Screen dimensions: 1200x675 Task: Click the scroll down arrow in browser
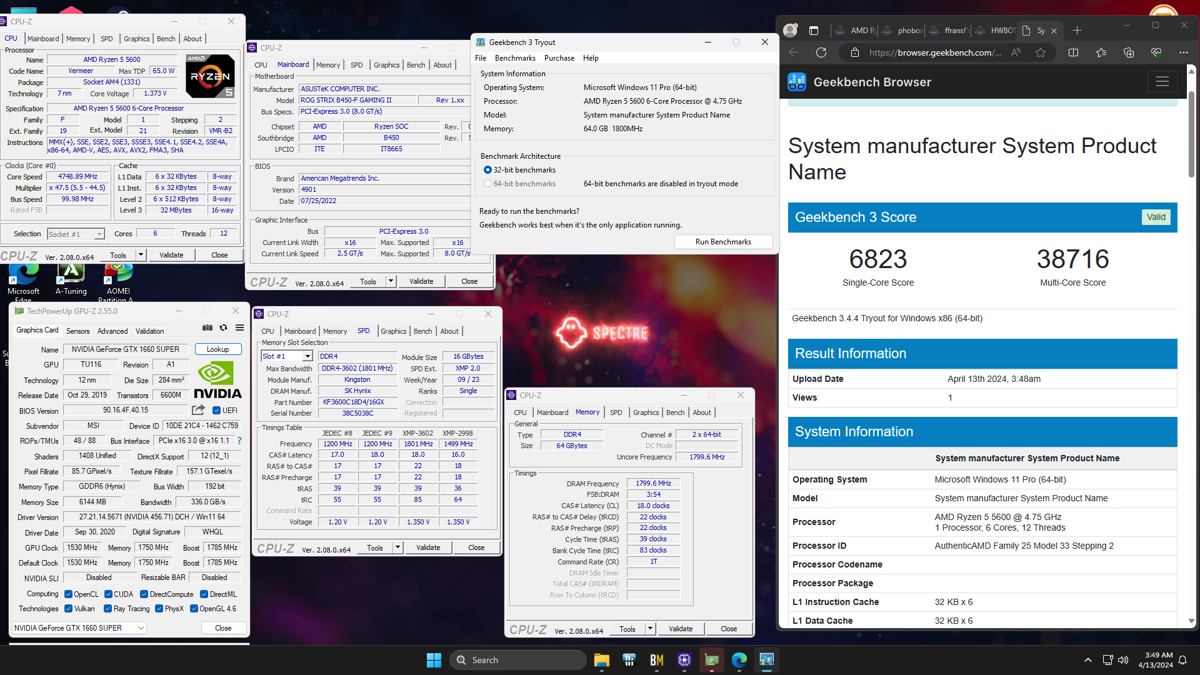1191,621
